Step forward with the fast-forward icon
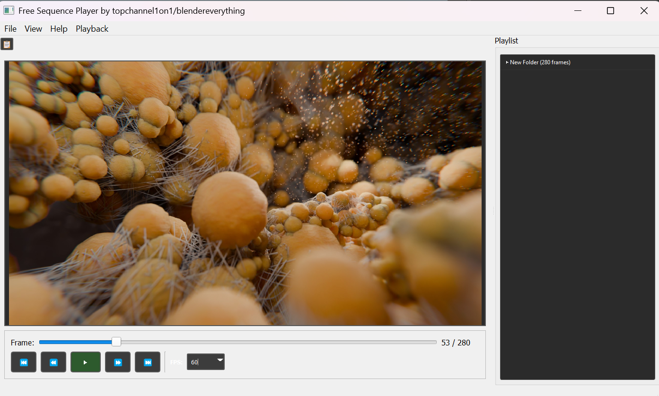 [x=117, y=362]
